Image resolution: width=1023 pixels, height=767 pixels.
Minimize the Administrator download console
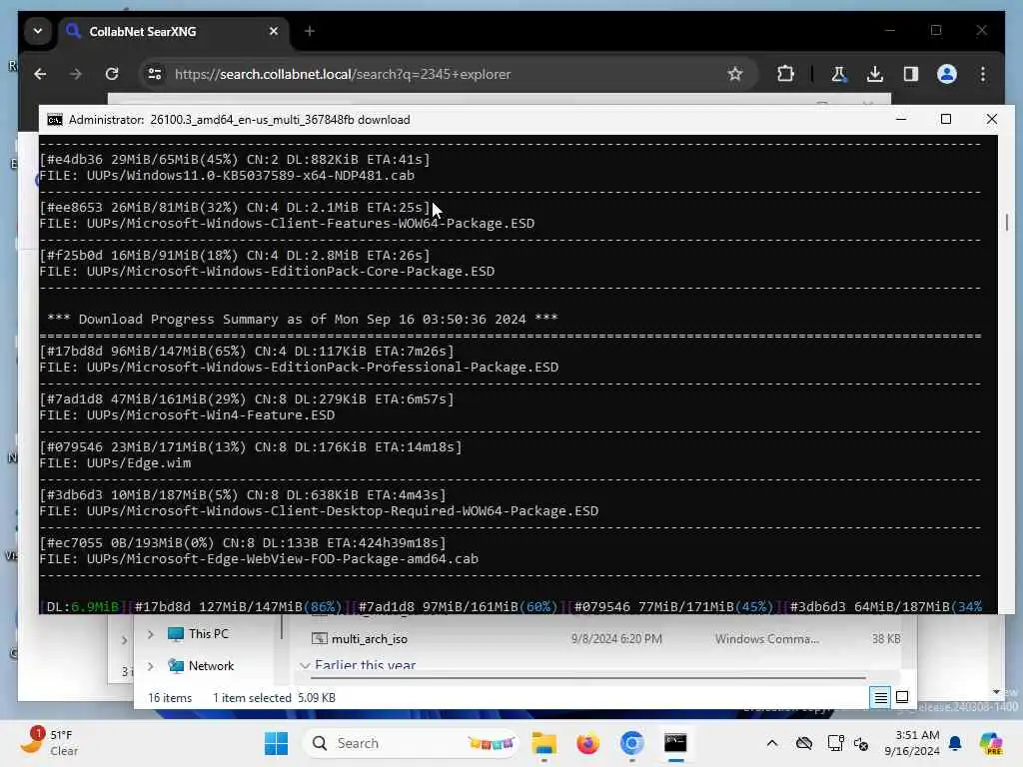click(x=901, y=120)
